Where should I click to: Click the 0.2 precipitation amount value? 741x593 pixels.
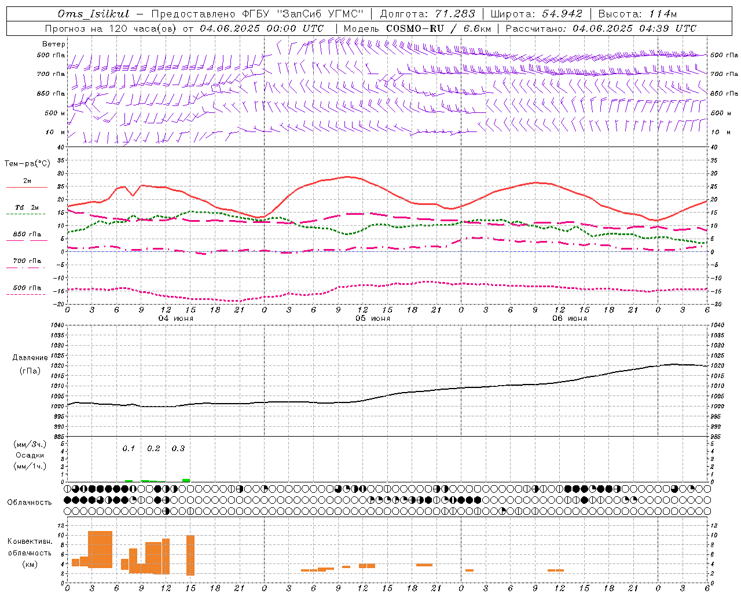(153, 448)
